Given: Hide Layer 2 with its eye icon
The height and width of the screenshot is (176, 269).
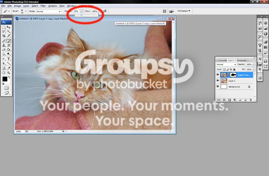Looking at the screenshot, I should pyautogui.click(x=218, y=80).
